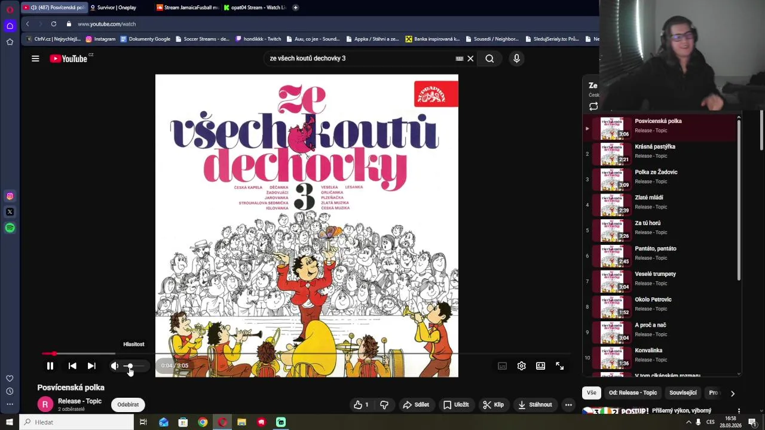Select the Související filter chip
The width and height of the screenshot is (765, 430).
pyautogui.click(x=683, y=392)
